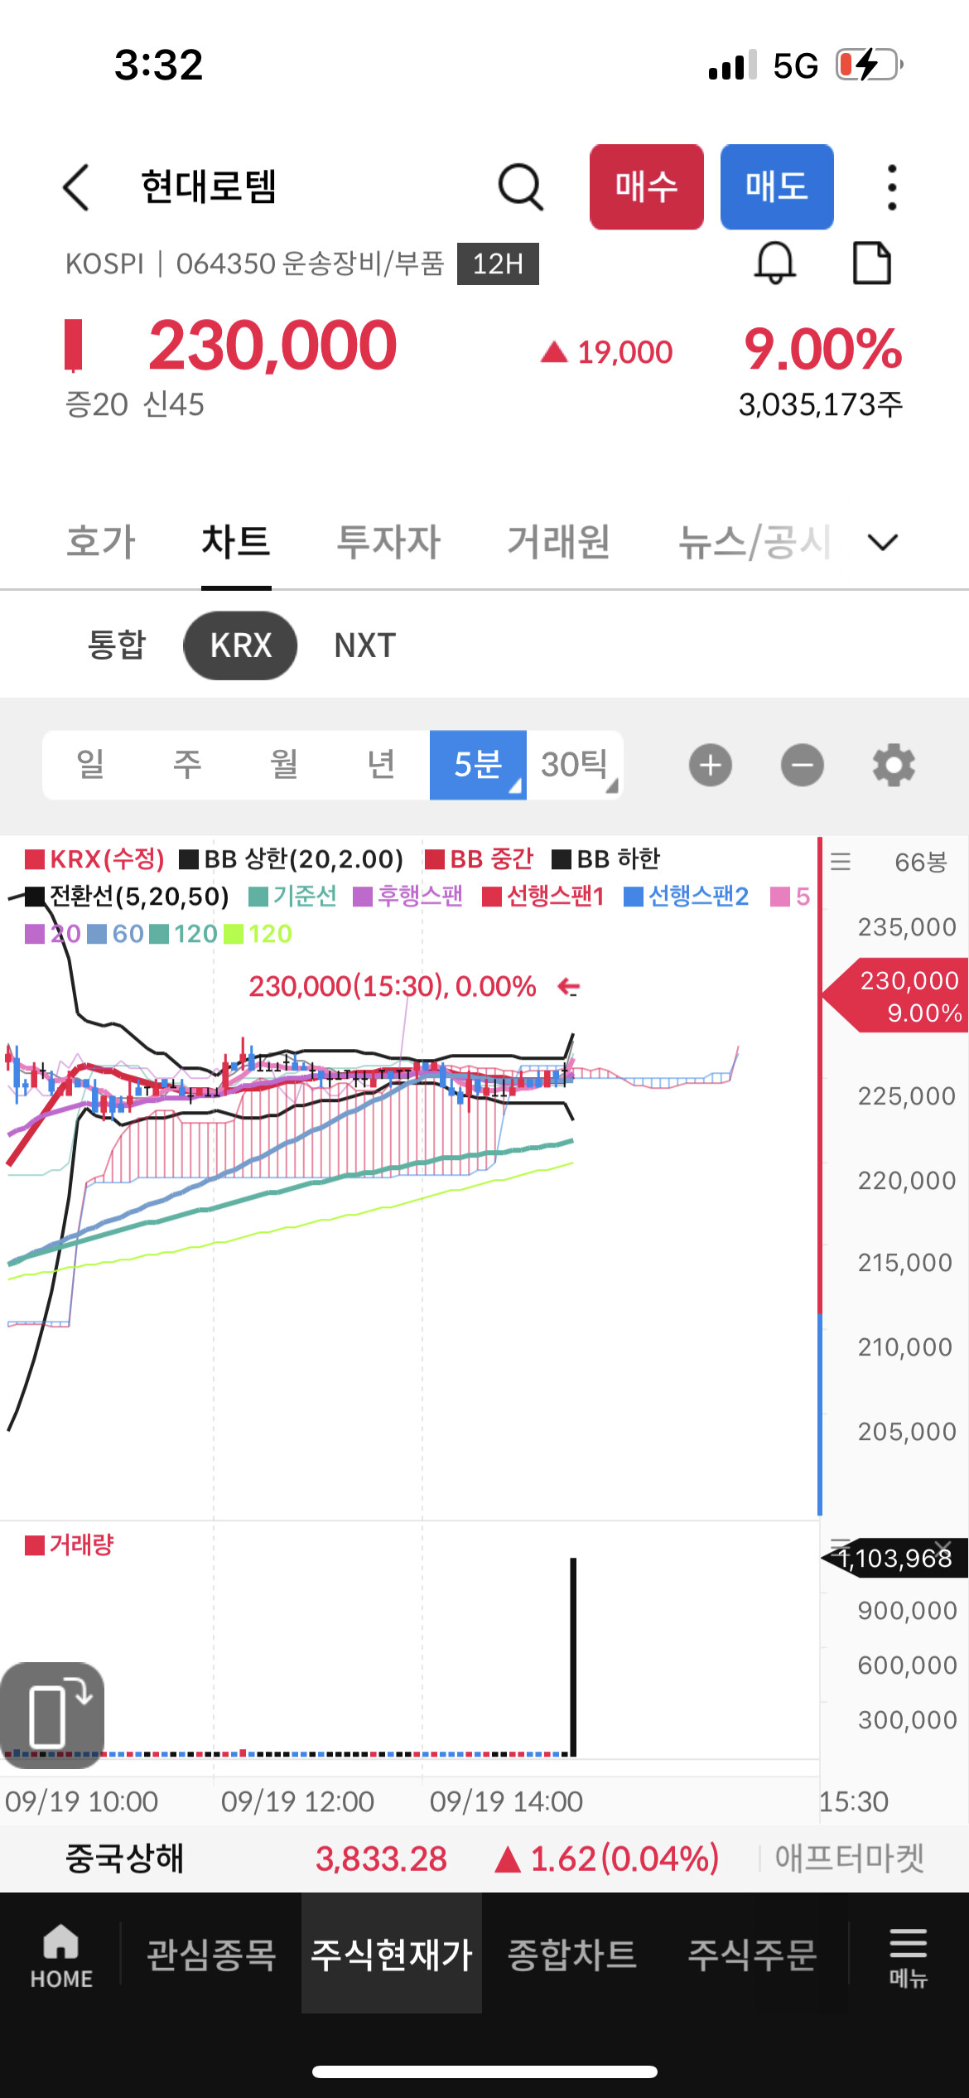Viewport: 969px width, 2098px height.
Task: Tap the 선행스팬2 legend entry
Action: point(686,897)
